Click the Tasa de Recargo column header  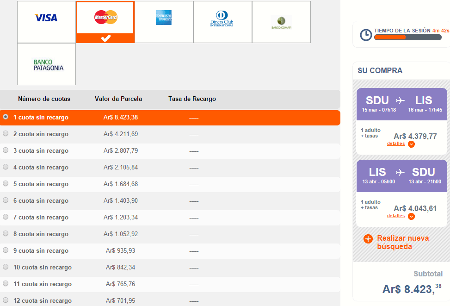pos(192,99)
